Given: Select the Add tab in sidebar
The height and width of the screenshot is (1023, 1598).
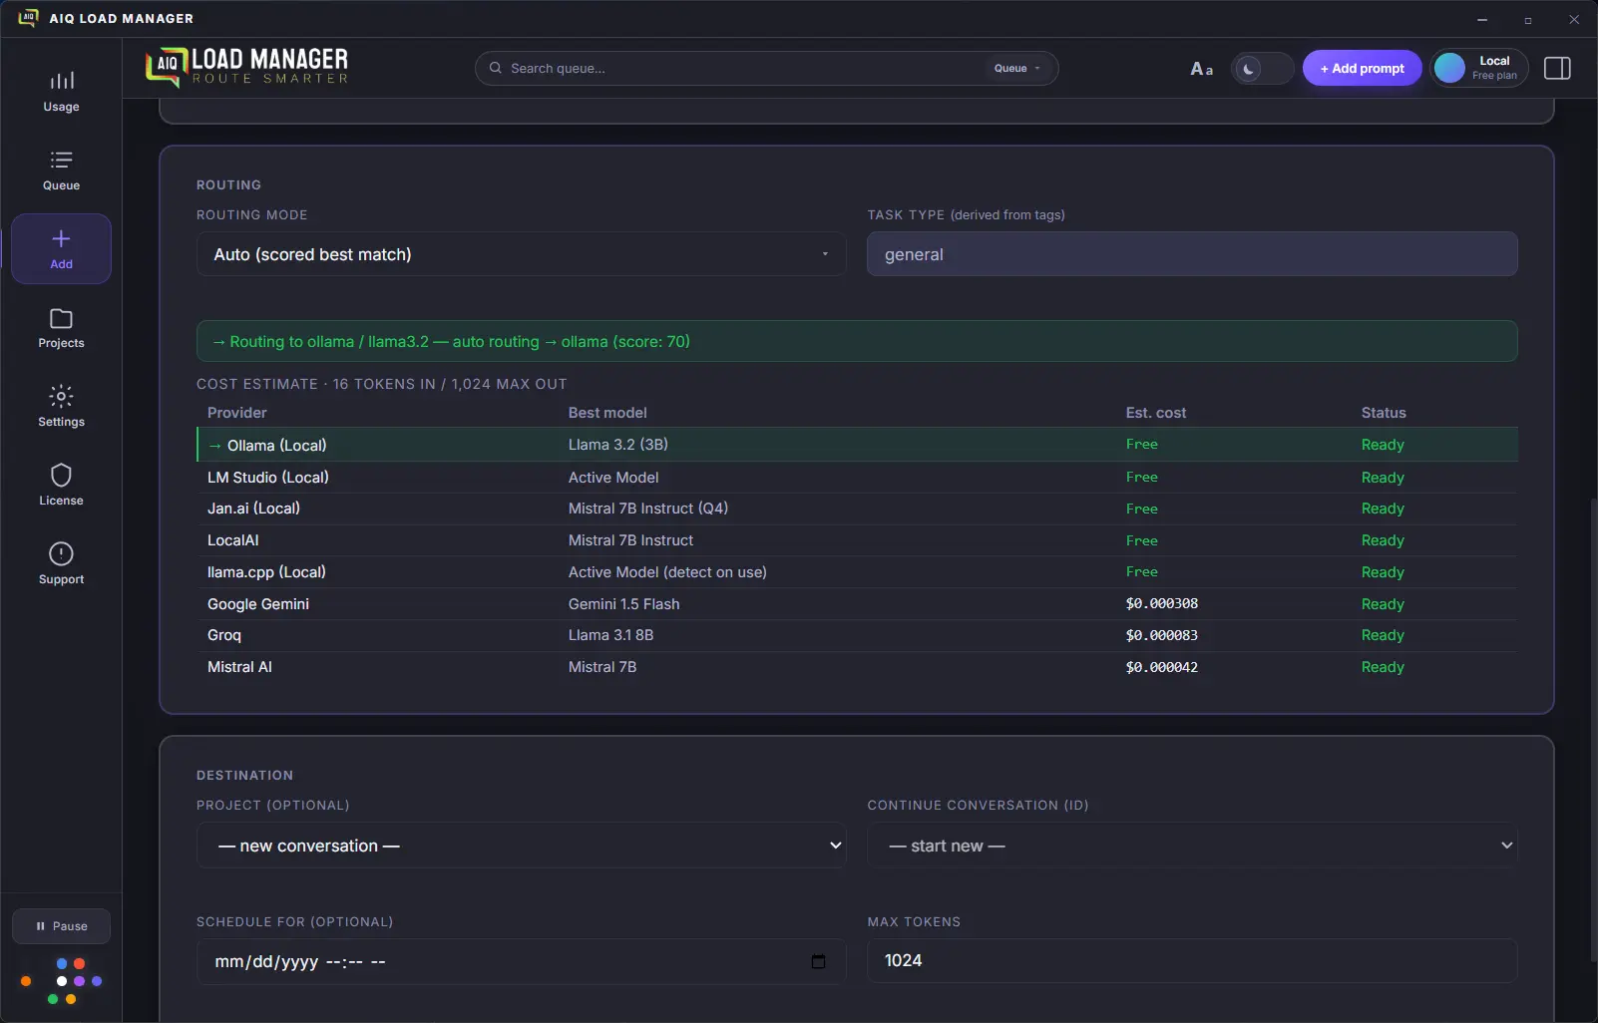Looking at the screenshot, I should [x=61, y=248].
